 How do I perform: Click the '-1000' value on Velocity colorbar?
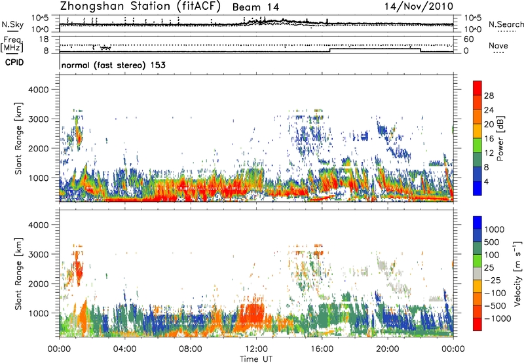pyautogui.click(x=497, y=318)
